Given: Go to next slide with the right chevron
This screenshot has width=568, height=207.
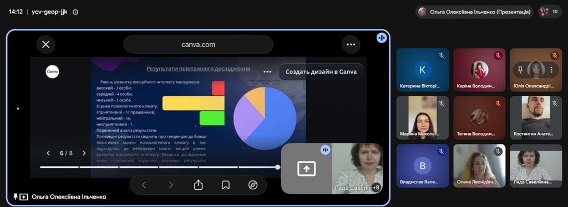Looking at the screenshot, I should click(x=84, y=153).
